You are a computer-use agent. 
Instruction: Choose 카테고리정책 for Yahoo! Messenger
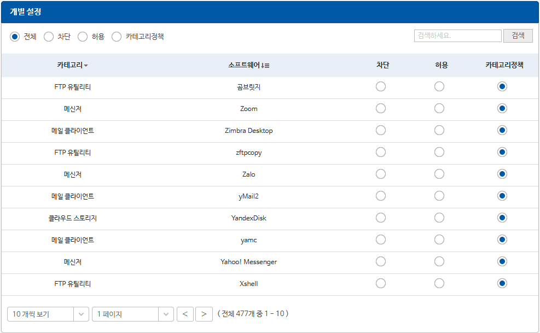(x=502, y=261)
